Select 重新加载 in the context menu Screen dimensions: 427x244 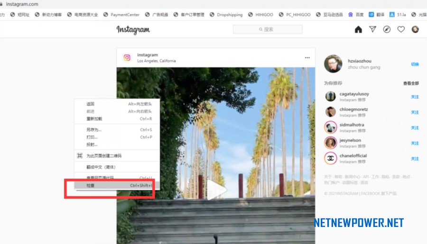pos(117,118)
